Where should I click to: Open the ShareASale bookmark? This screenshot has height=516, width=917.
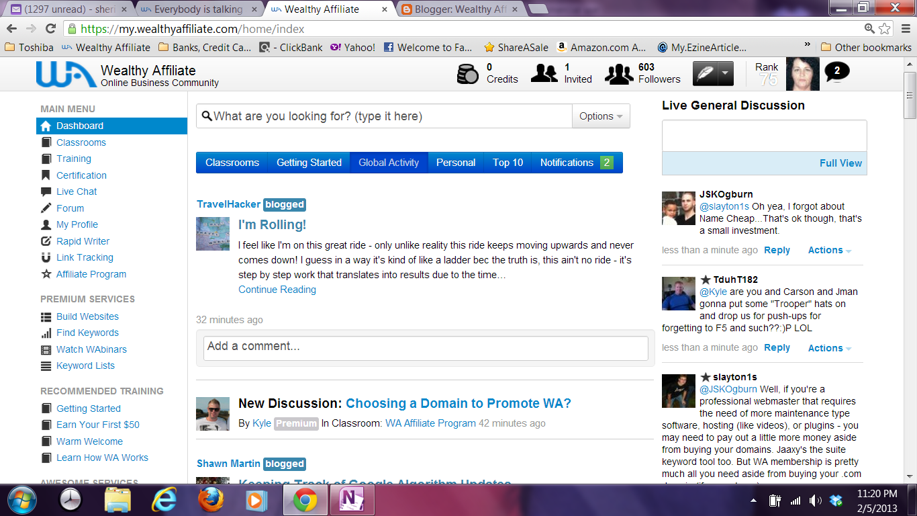516,48
